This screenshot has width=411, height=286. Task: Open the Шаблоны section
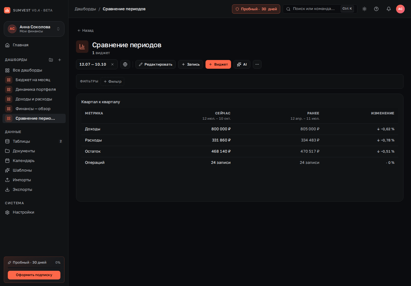click(34, 170)
